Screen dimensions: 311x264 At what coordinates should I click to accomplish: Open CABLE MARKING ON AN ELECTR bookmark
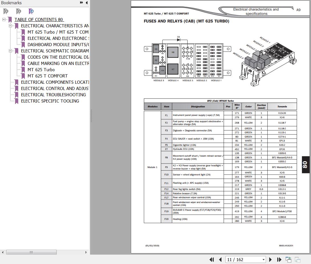point(58,64)
